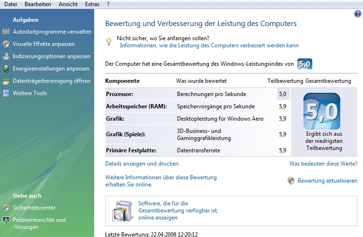Click the Problemberichte und -lösungen icon

(x=6, y=219)
